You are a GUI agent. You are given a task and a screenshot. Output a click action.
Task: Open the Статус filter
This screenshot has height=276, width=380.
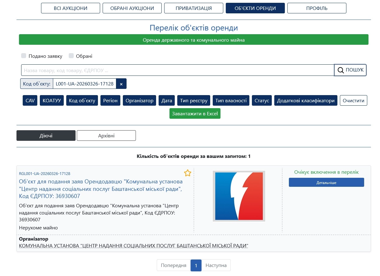pos(262,100)
